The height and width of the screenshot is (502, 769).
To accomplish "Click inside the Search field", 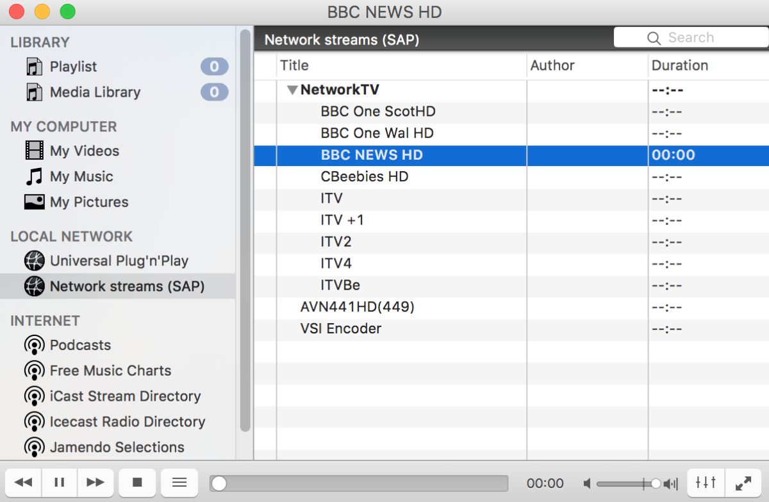I will point(692,37).
